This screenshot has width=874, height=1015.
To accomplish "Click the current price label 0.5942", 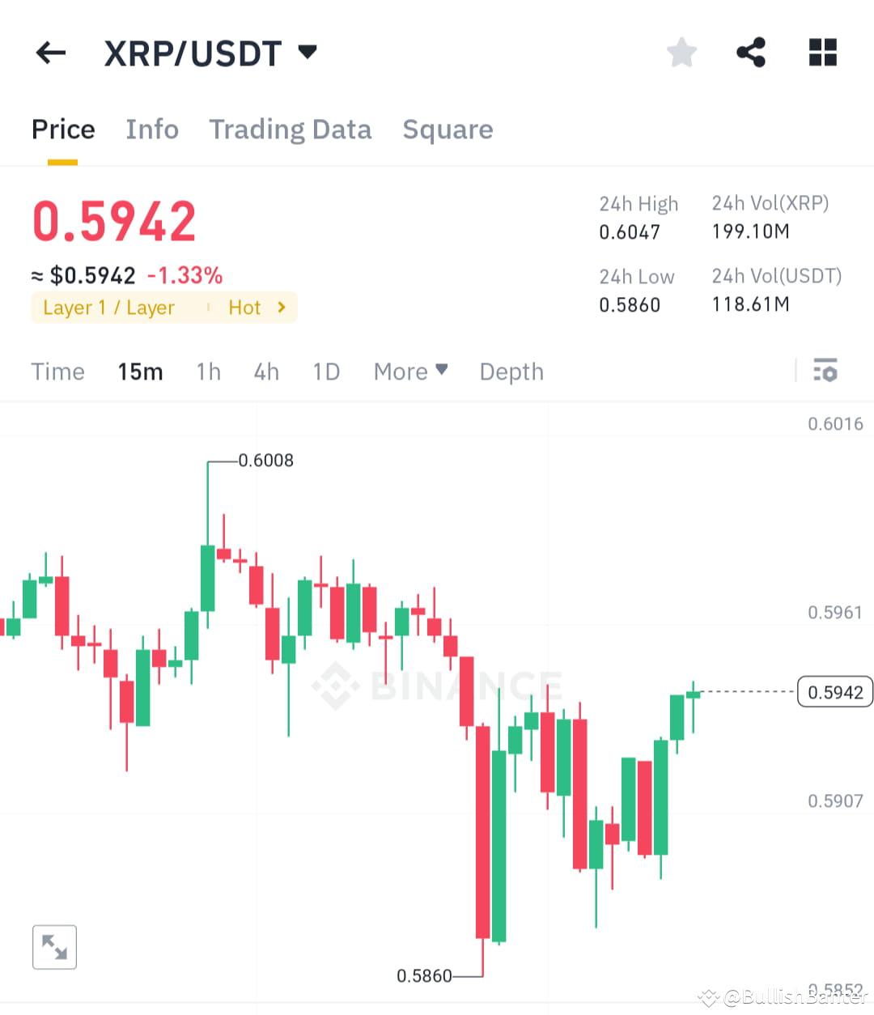I will 834,692.
